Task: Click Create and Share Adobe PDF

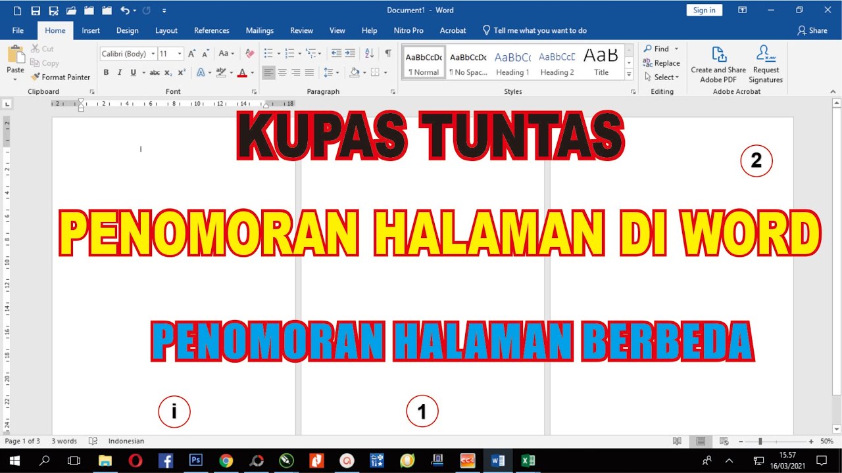Action: pos(718,64)
